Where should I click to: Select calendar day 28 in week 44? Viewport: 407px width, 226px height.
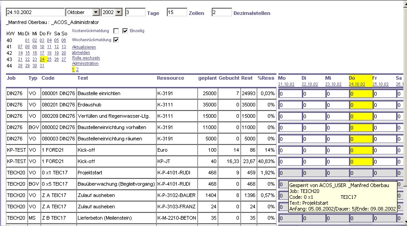[20, 66]
